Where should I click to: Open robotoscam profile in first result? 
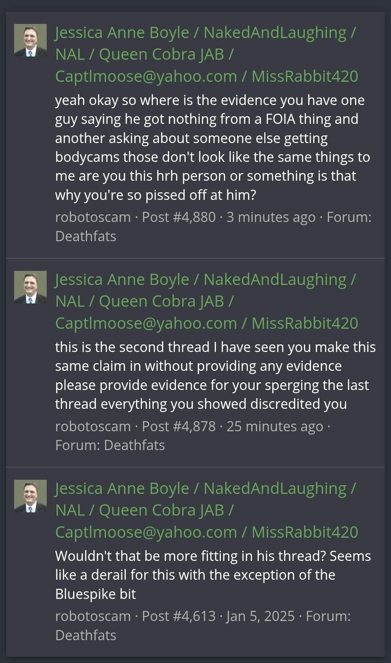93,217
